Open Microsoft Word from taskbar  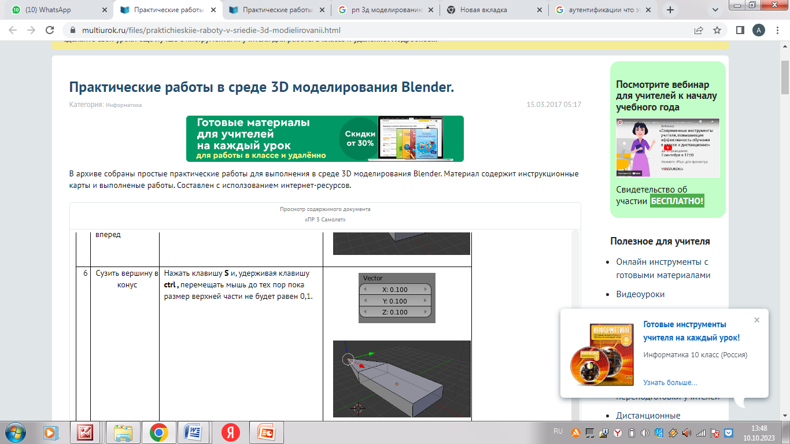[x=193, y=432]
